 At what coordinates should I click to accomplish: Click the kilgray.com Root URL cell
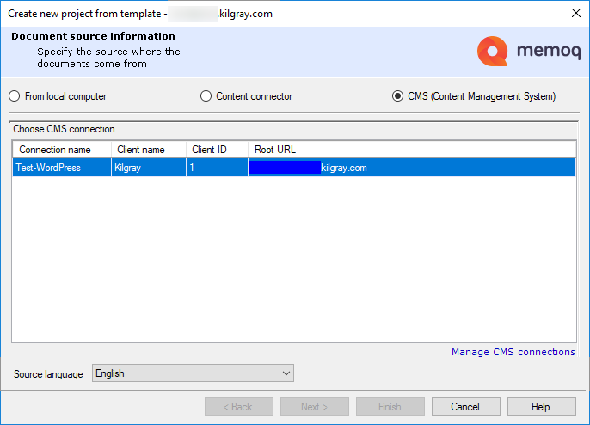click(344, 168)
